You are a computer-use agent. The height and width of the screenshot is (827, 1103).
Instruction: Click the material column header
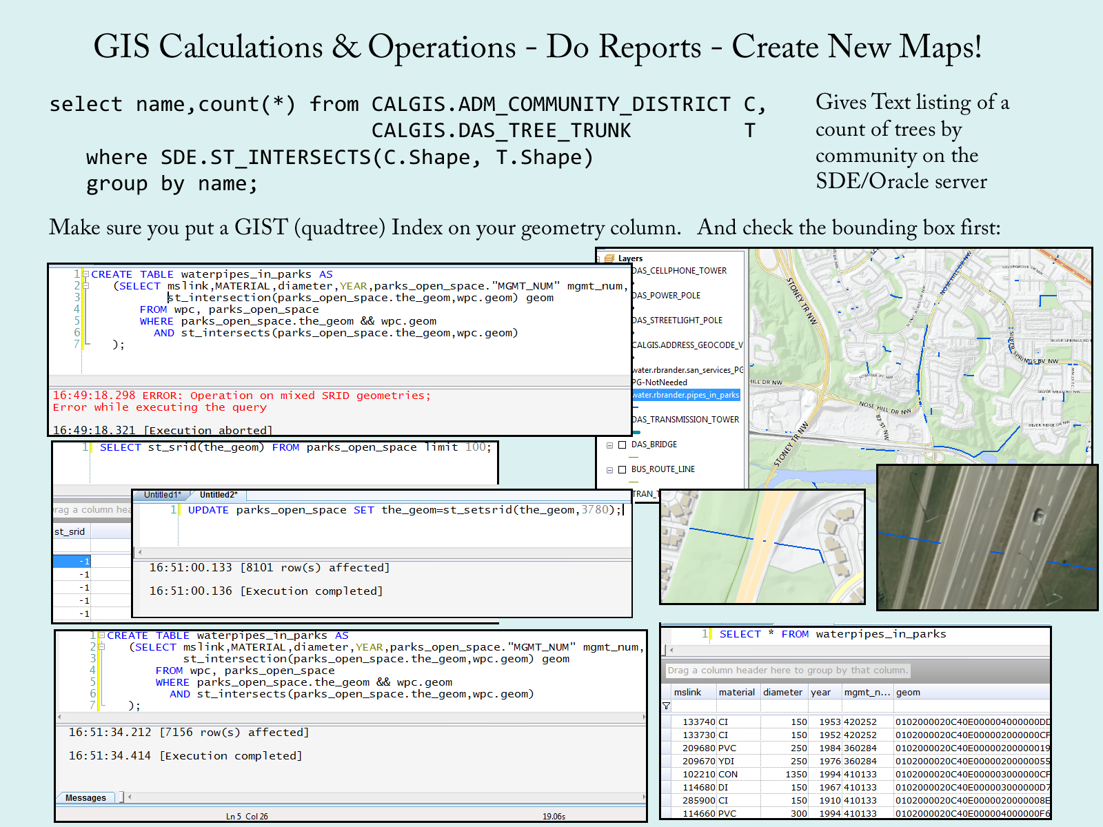(x=736, y=692)
